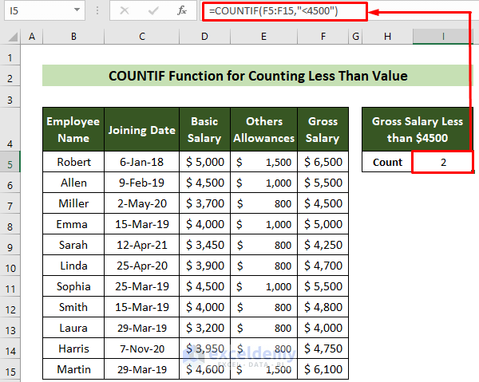Click the three-dot handle beside the Name Box

point(98,12)
